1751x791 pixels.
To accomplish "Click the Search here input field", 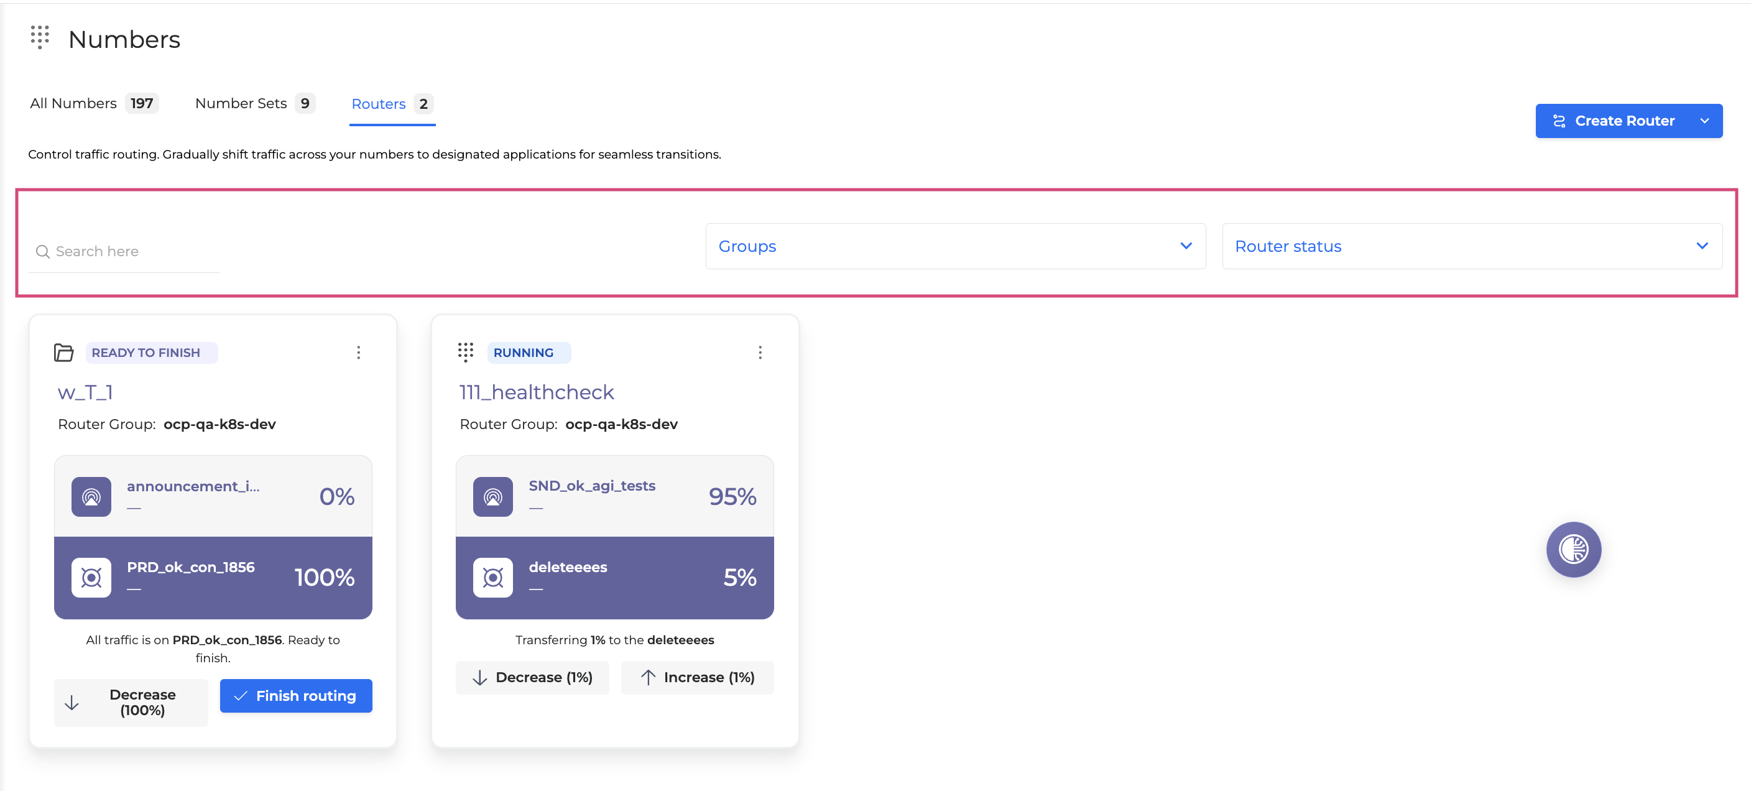I will [124, 251].
